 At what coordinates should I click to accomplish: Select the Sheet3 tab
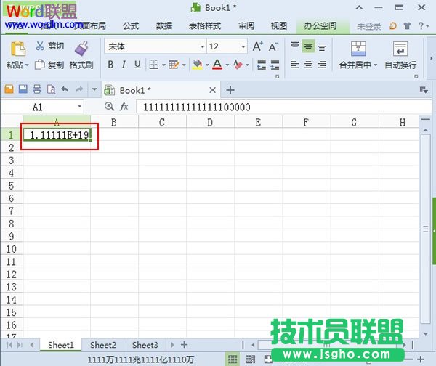pyautogui.click(x=145, y=345)
